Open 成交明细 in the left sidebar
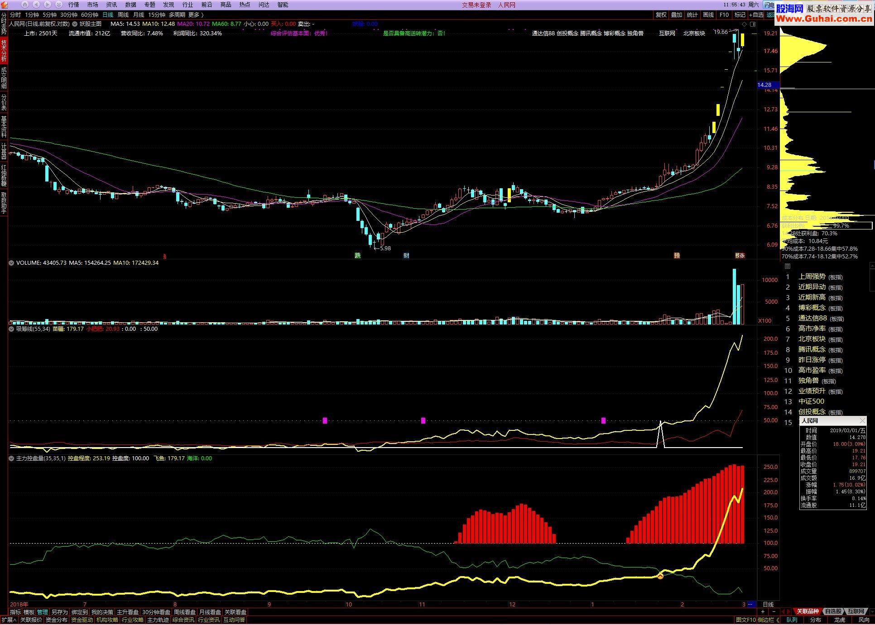 click(x=4, y=78)
